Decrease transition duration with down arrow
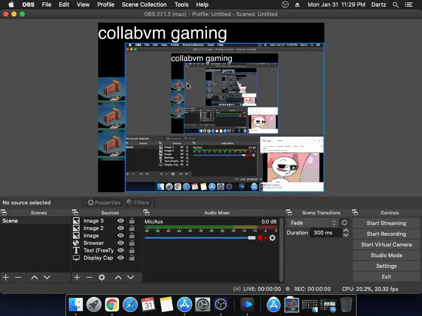The image size is (422, 316). [x=346, y=235]
